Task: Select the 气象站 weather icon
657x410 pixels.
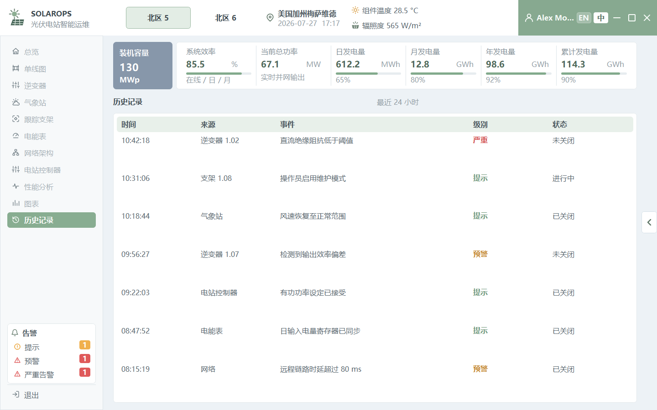Action: coord(16,102)
